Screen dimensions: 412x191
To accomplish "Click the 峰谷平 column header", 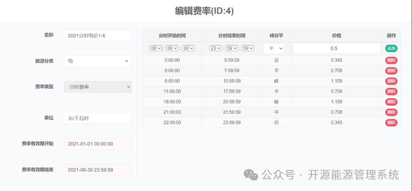I will coord(276,35).
